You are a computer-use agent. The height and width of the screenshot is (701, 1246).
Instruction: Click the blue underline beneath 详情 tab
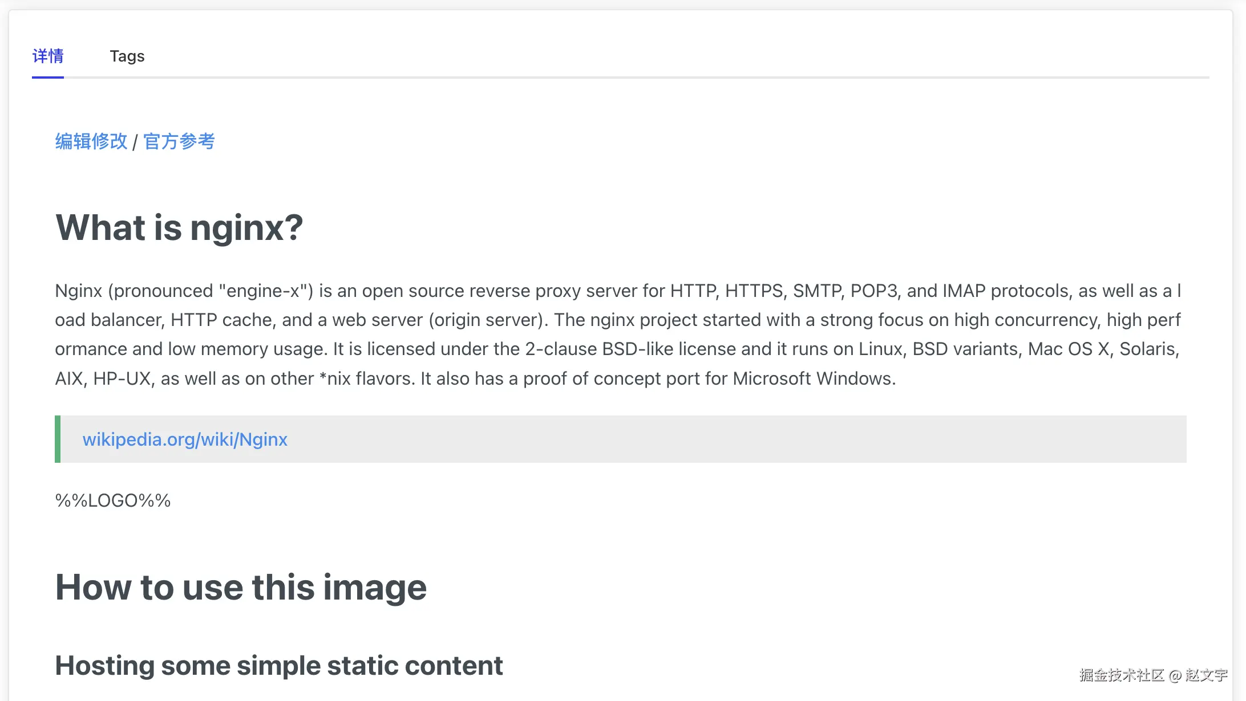pyautogui.click(x=48, y=77)
